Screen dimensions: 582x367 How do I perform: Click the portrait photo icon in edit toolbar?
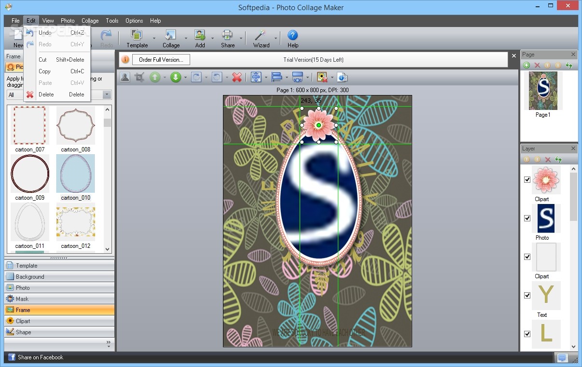click(x=125, y=77)
